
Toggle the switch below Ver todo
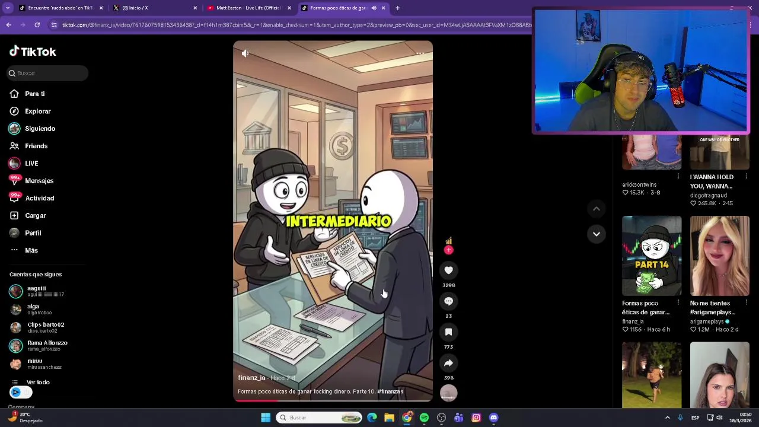(x=21, y=392)
